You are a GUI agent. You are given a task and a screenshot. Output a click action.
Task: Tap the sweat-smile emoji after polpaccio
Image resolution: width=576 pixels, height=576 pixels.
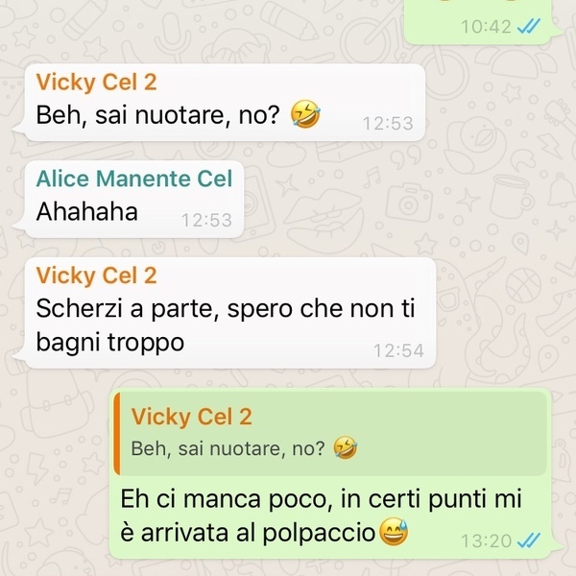pyautogui.click(x=393, y=532)
